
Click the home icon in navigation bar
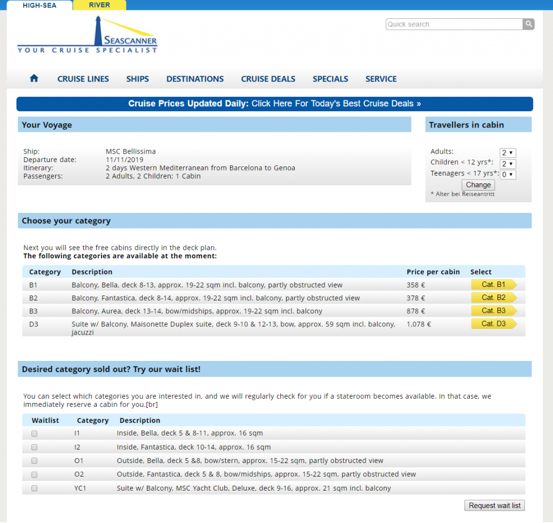coord(34,78)
